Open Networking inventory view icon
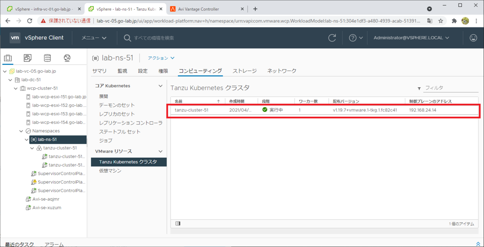Screen dimensions: 484x247 67,58
